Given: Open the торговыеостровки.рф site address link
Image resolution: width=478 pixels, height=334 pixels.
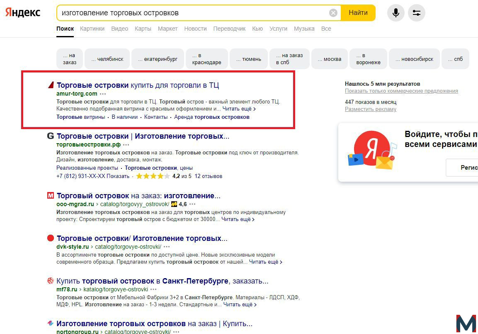Looking at the screenshot, I should tap(88, 144).
